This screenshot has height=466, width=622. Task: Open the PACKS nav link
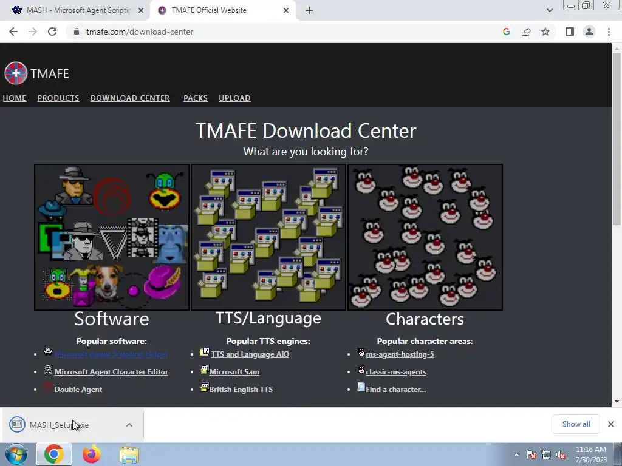coord(196,98)
